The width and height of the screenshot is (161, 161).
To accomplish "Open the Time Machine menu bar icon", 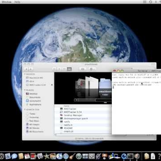I will [150, 2].
